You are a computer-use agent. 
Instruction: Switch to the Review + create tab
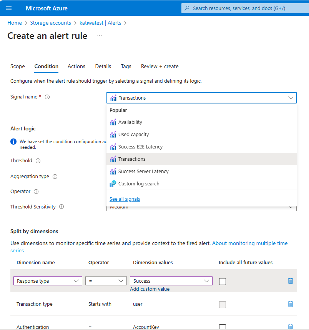(159, 66)
